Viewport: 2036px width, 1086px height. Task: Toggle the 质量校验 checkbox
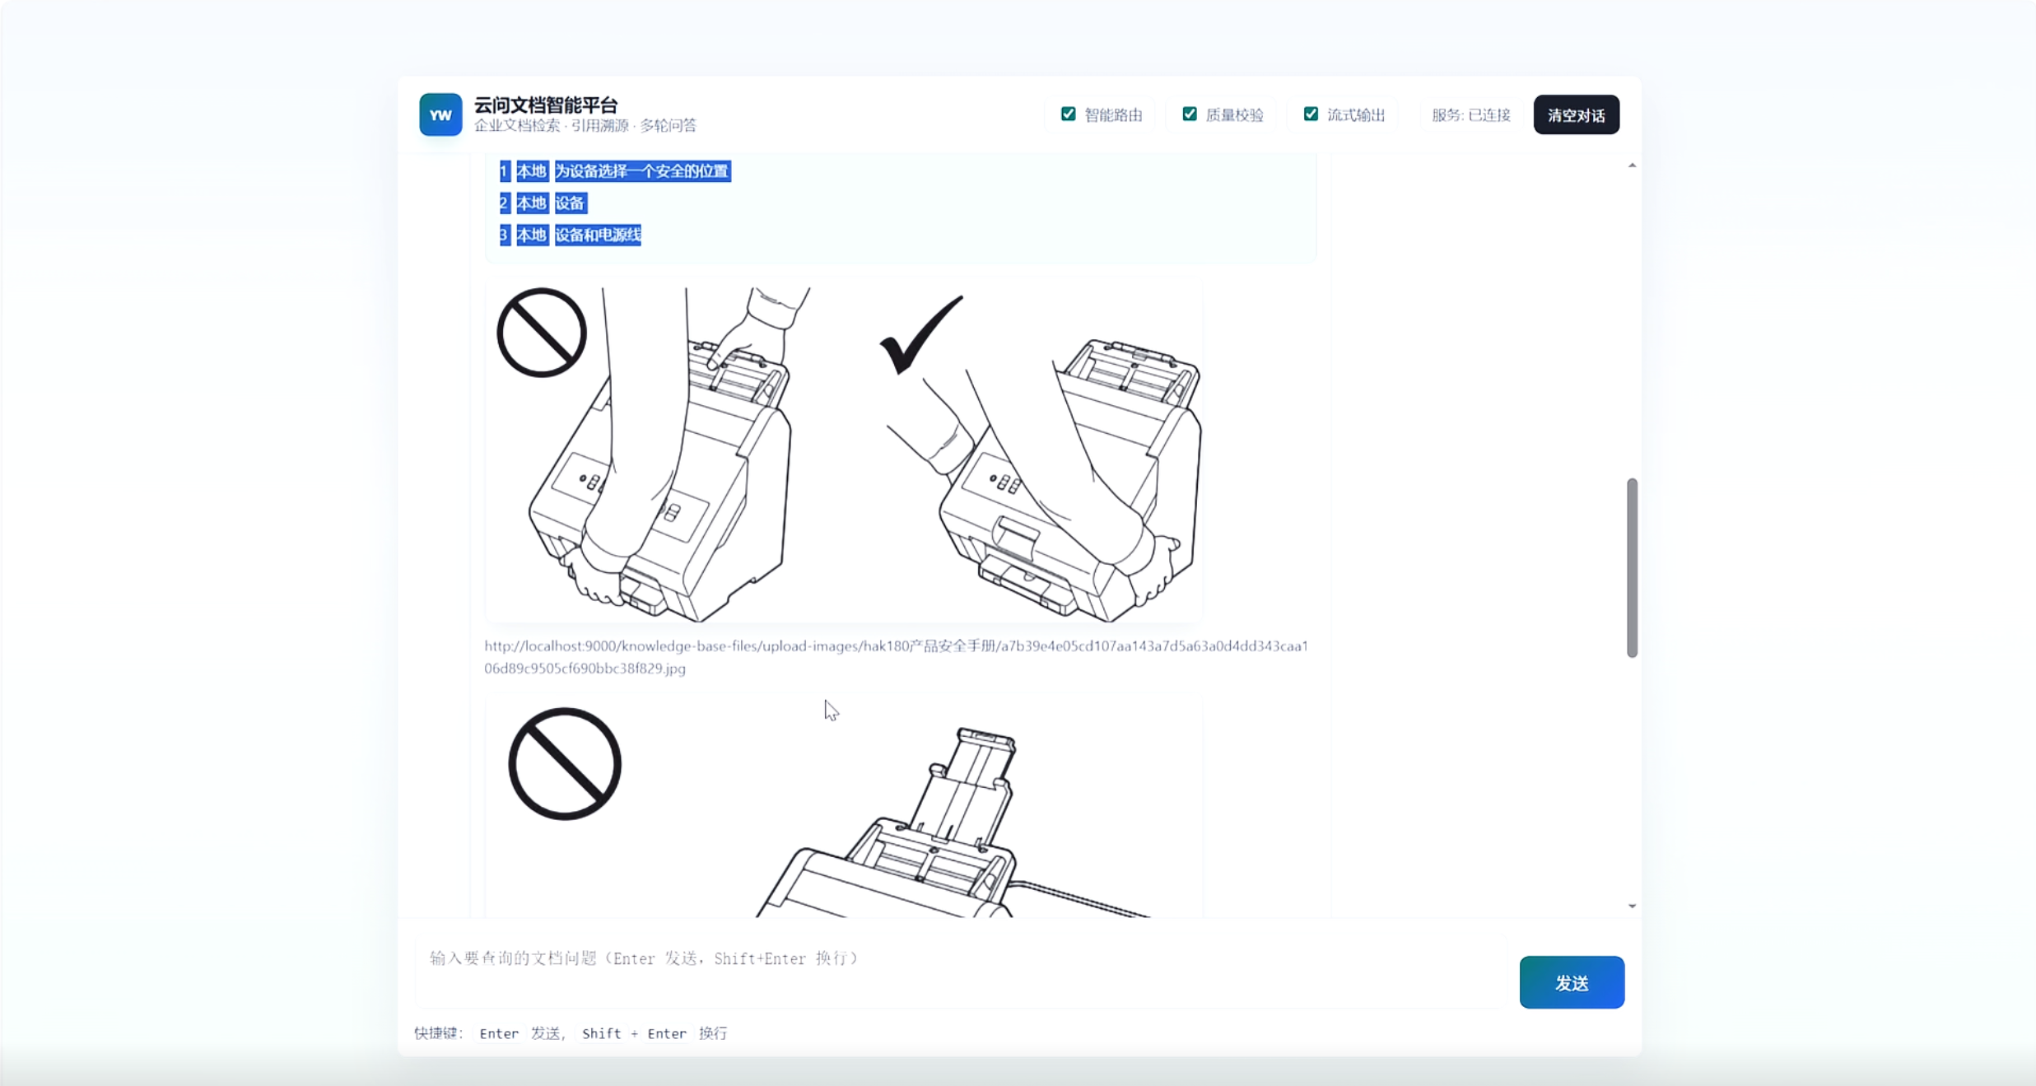tap(1189, 114)
